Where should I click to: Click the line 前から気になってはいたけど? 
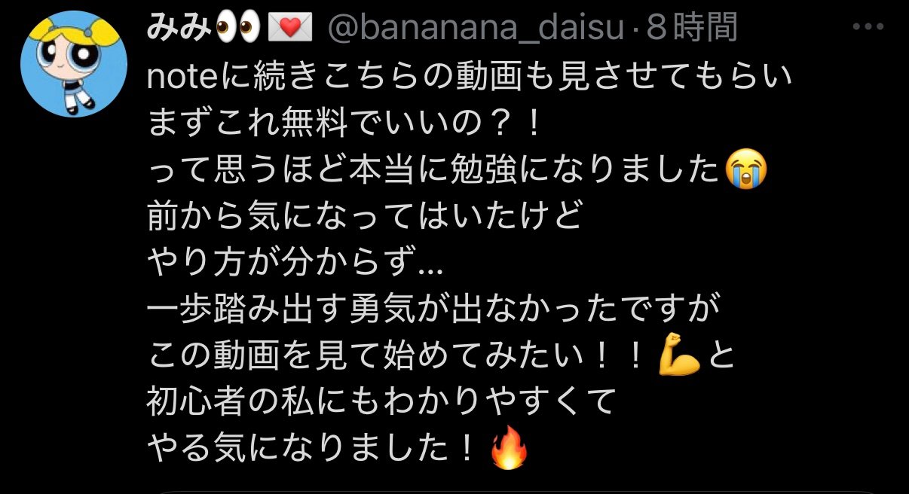pyautogui.click(x=366, y=217)
